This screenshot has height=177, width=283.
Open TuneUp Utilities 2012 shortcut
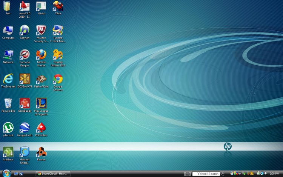click(58, 58)
